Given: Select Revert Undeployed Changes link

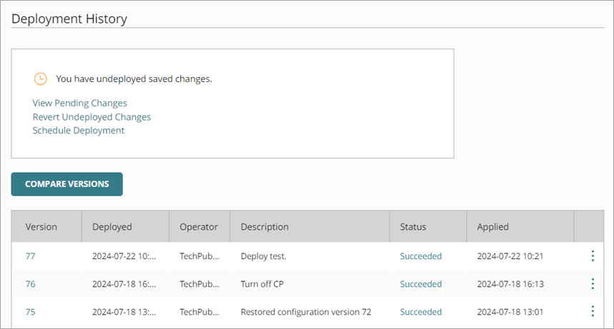Looking at the screenshot, I should (x=91, y=117).
